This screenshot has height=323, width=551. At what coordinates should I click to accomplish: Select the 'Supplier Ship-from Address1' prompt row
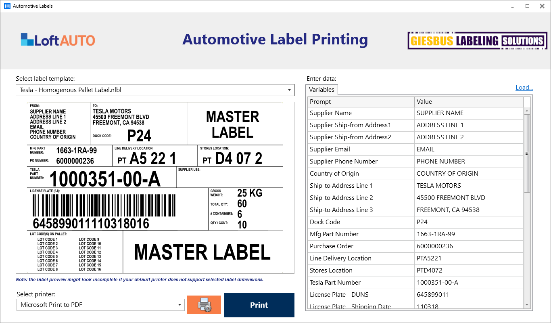pyautogui.click(x=361, y=125)
